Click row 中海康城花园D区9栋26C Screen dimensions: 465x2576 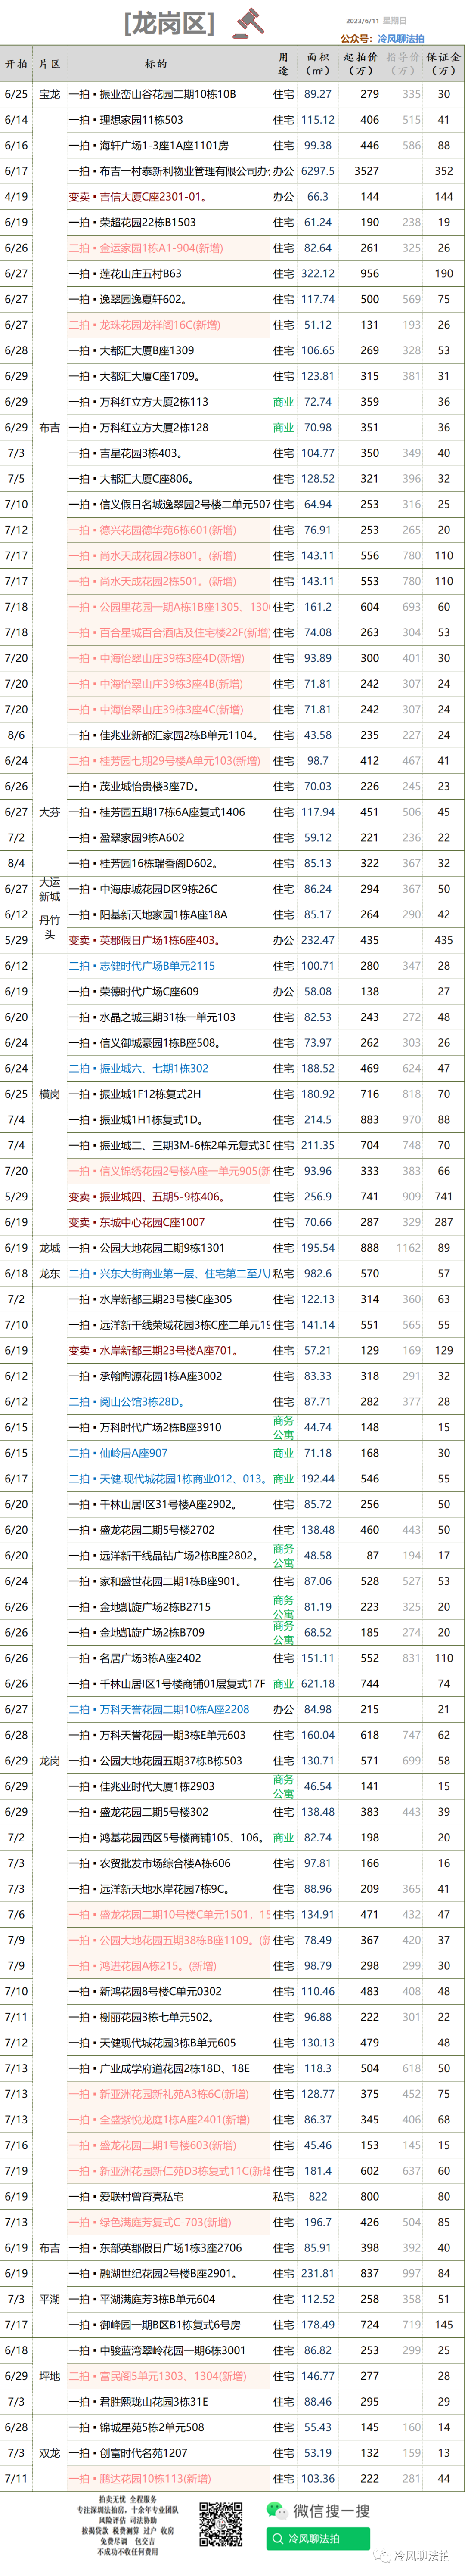[232, 889]
